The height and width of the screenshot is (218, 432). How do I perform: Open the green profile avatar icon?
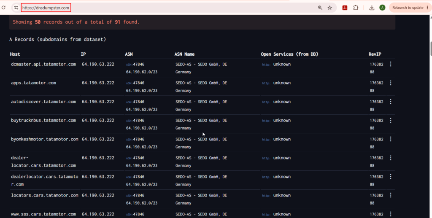tap(382, 8)
